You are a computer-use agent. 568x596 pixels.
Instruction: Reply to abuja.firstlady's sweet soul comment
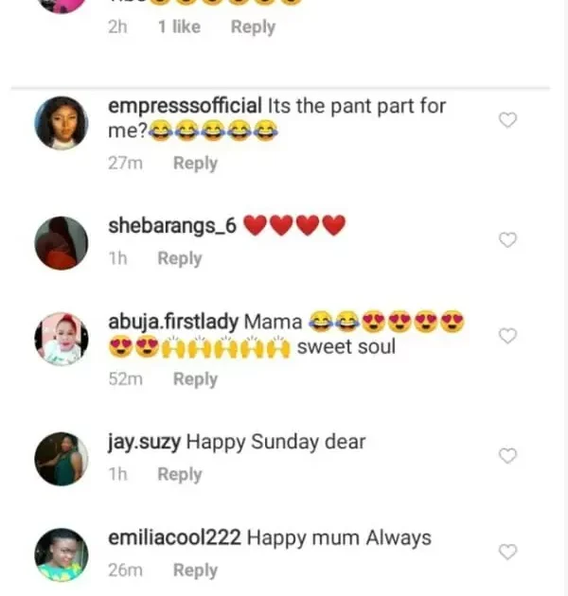pos(195,378)
